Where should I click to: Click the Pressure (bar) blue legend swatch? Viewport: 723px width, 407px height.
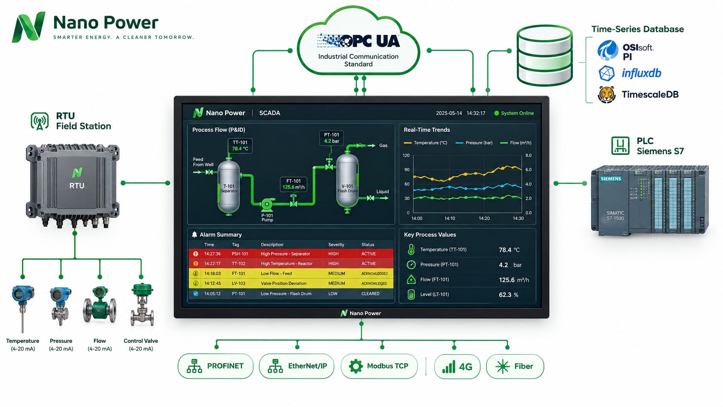459,143
